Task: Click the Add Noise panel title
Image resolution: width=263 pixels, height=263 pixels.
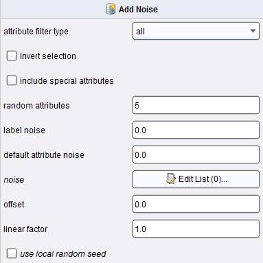Action: (x=138, y=10)
